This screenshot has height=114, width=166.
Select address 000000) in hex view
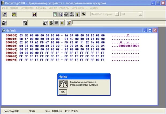12,35
